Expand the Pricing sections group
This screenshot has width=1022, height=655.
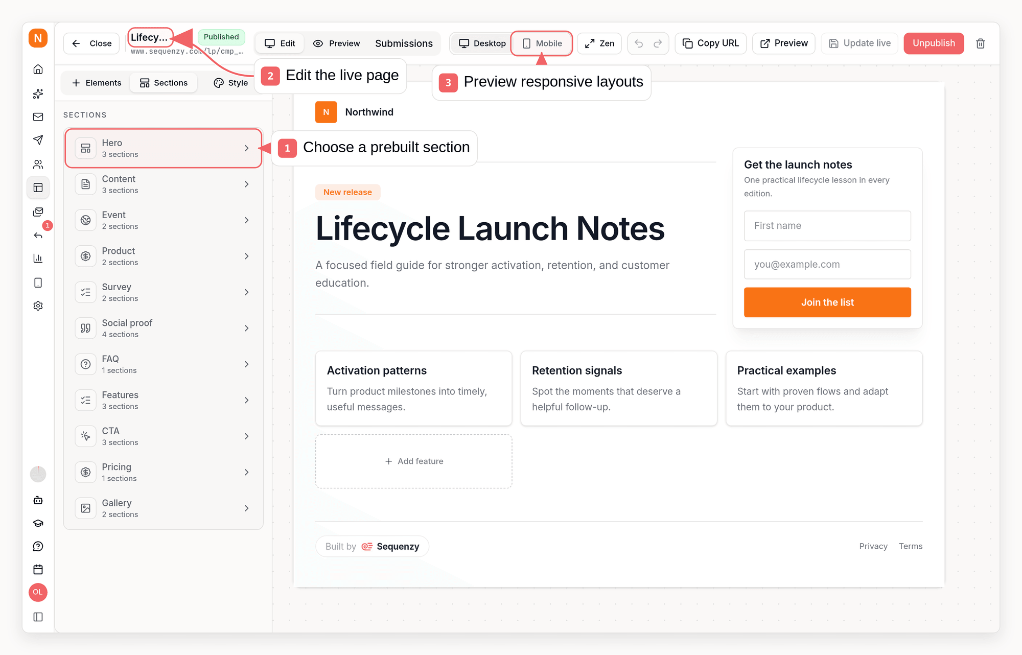coord(164,472)
